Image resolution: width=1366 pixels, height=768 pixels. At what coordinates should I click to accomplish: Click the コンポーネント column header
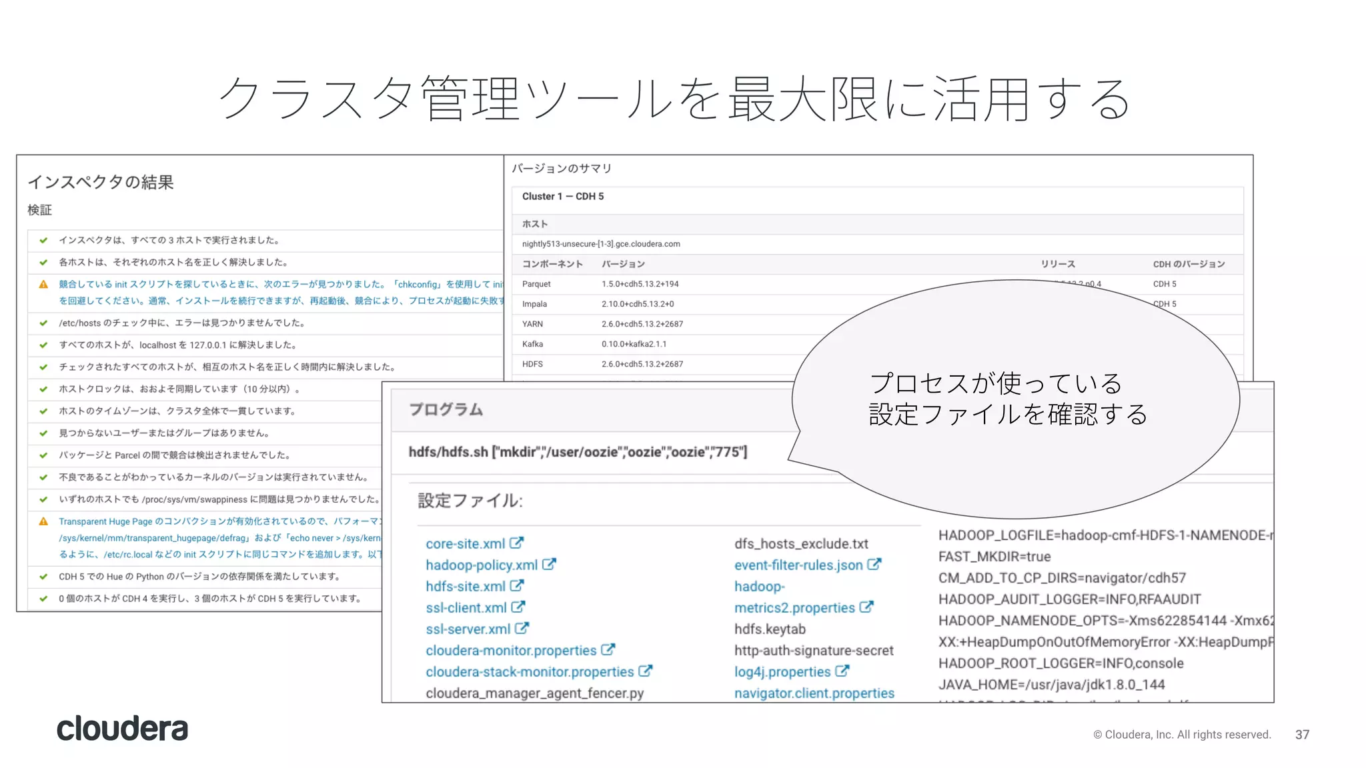pyautogui.click(x=552, y=264)
